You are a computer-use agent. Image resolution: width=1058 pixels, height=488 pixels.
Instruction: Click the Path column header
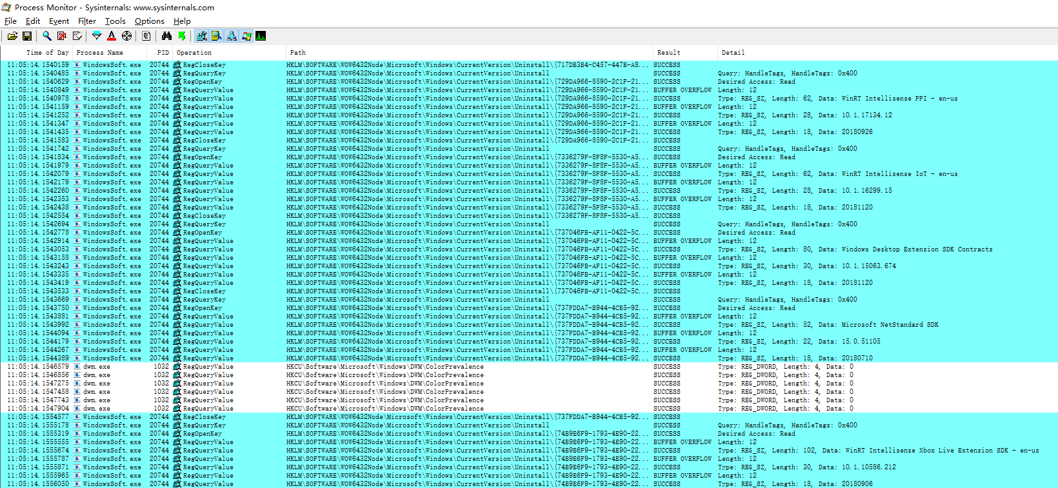click(470, 53)
